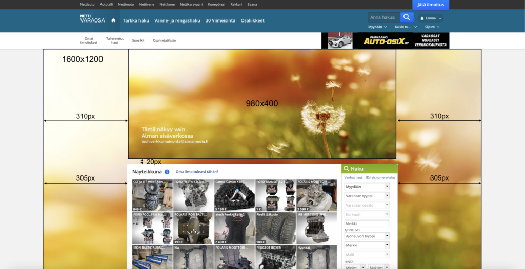Go to Osahintatilasto

pos(165,40)
